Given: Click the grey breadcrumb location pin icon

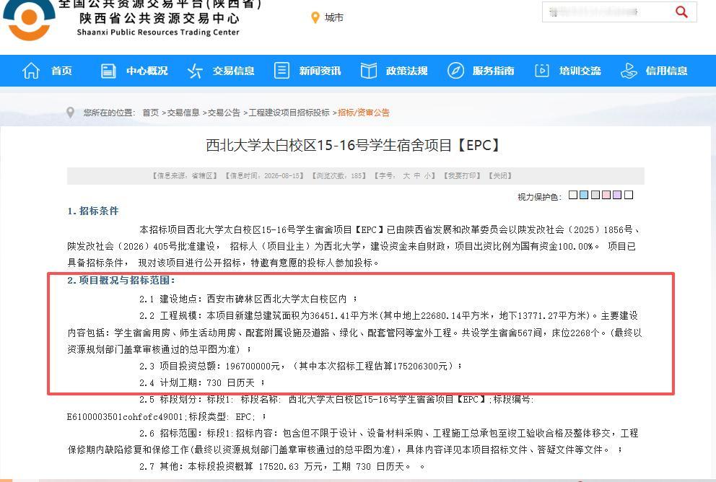Looking at the screenshot, I should 70,113.
